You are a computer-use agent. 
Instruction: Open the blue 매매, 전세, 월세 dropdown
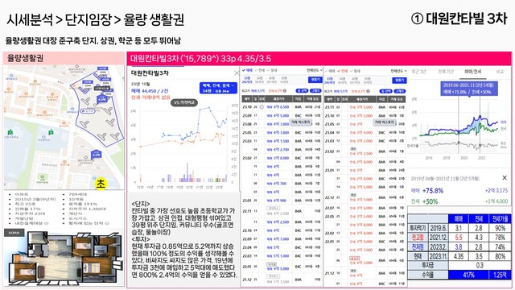coord(218,88)
